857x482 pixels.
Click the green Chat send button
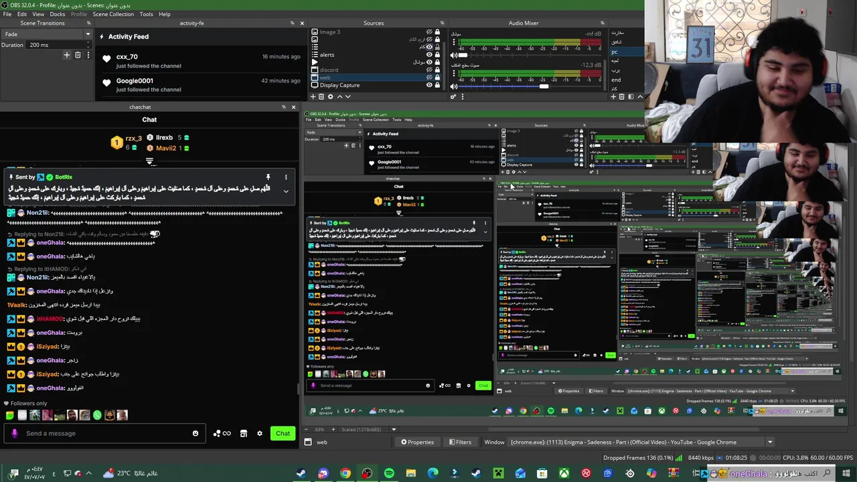[x=283, y=433]
